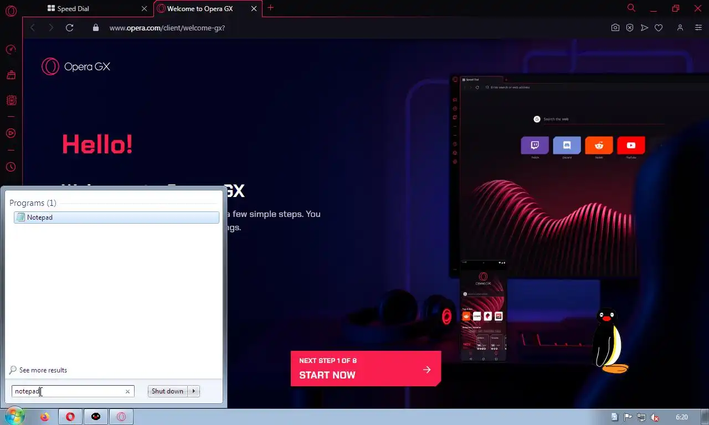Open the Opera GX main menu logo

coord(11,11)
